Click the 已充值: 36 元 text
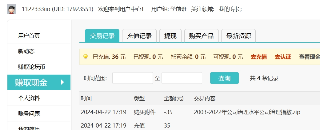Viewport: 320px width, 130px height. tap(109, 57)
